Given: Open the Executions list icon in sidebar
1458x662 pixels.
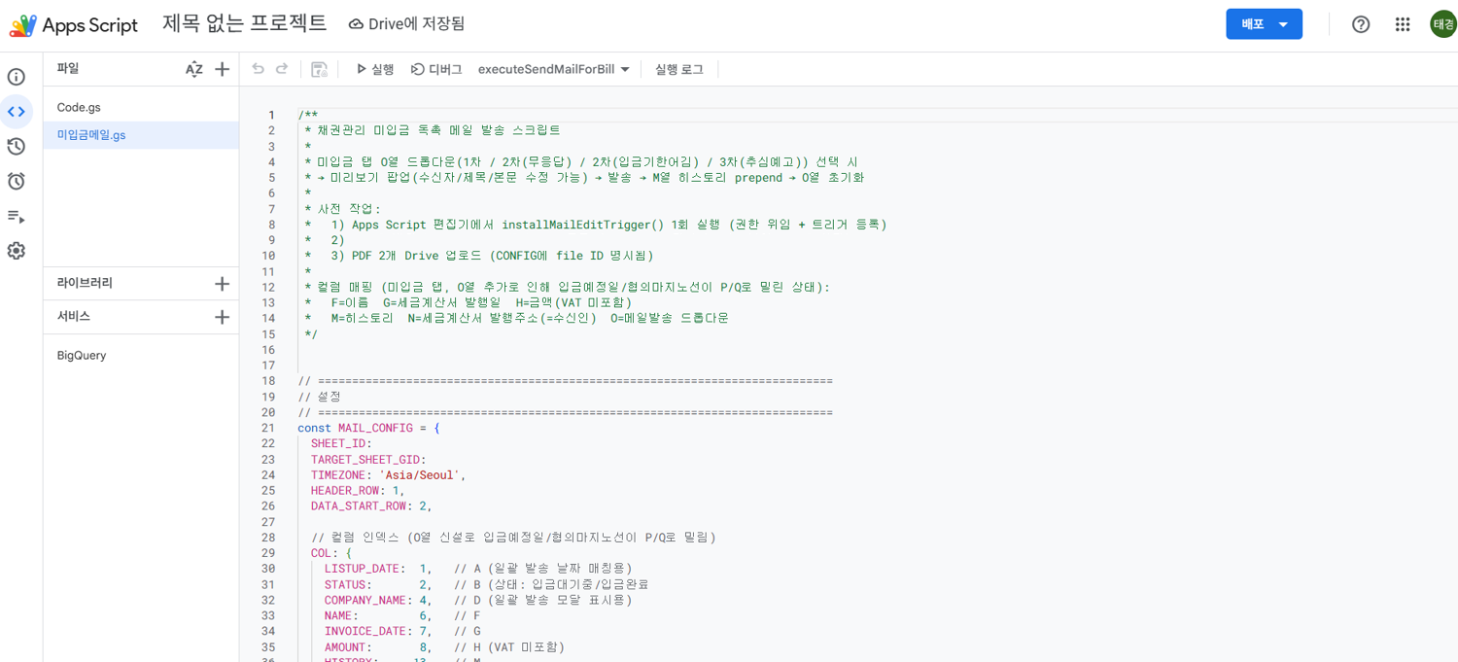Looking at the screenshot, I should click(17, 216).
